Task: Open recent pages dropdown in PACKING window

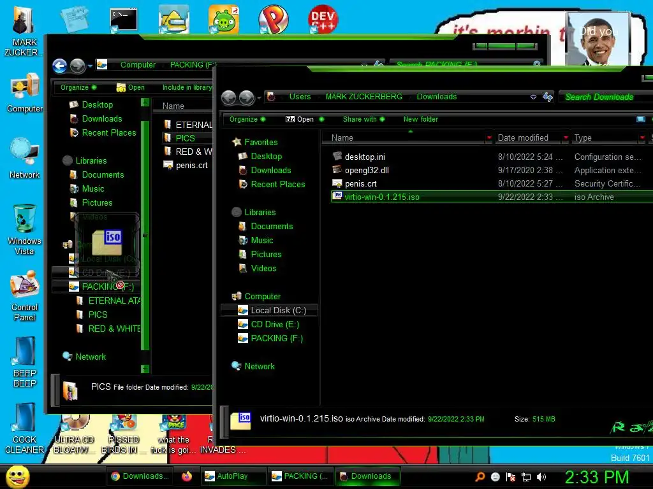Action: tap(90, 66)
